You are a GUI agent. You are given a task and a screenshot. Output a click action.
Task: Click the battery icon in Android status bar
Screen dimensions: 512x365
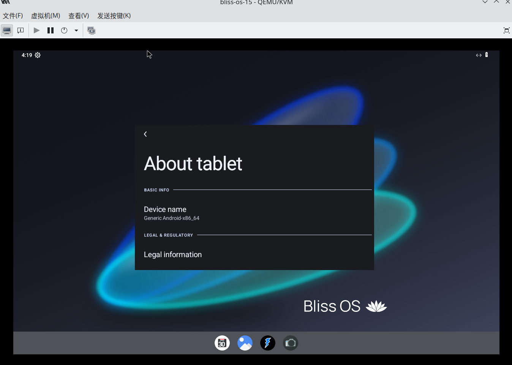tap(487, 55)
